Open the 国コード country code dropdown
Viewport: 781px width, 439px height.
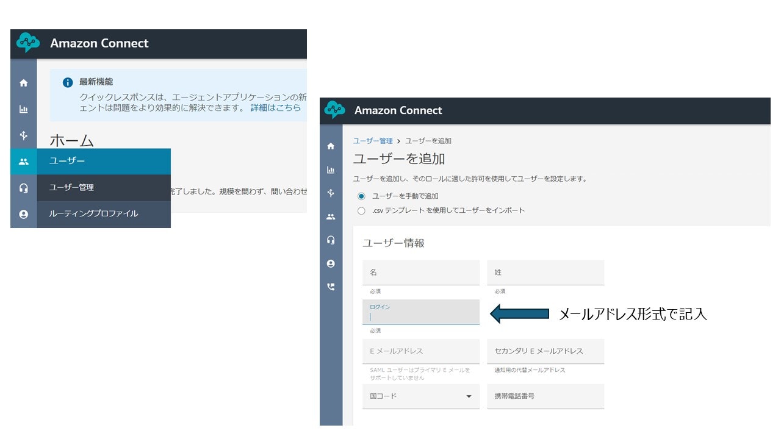tap(420, 396)
